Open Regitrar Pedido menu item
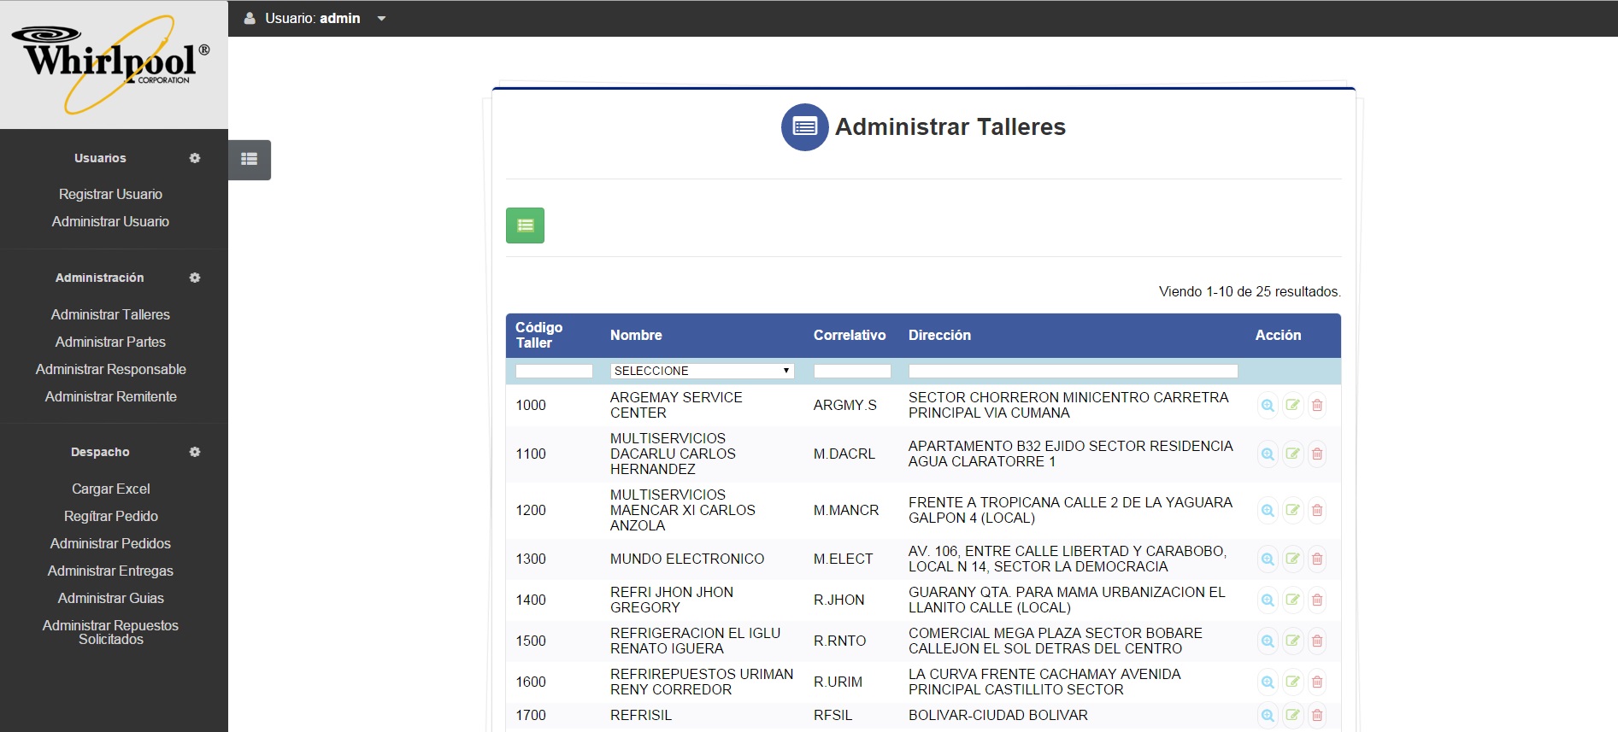 click(x=110, y=516)
